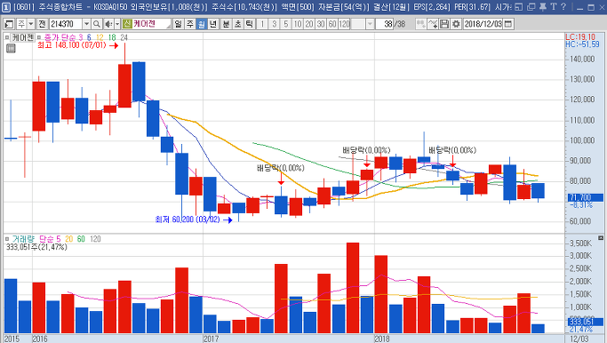Toggle the side panel icon on the left of the toolbar

pos(9,24)
